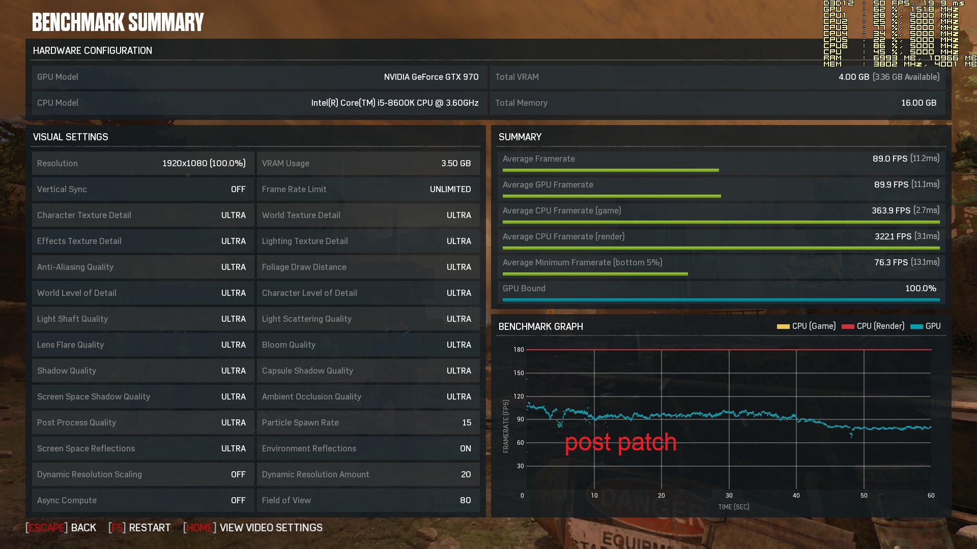Click the yellow CPU (Game) legend swatch
This screenshot has height=549, width=977.
click(783, 326)
